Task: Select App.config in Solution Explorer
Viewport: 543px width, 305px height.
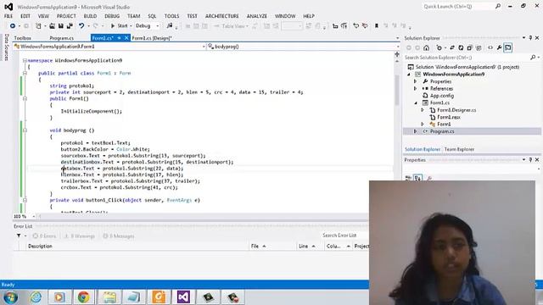Action: pos(442,96)
